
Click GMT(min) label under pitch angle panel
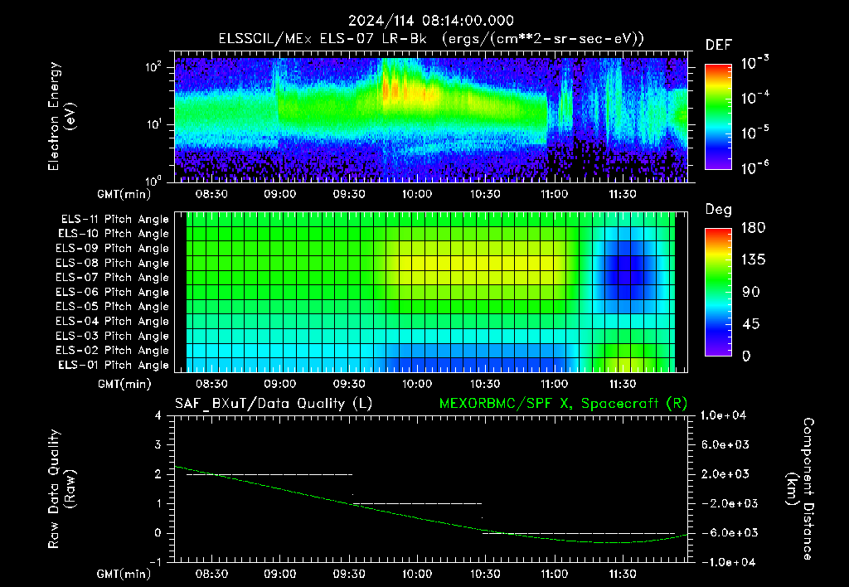(124, 385)
